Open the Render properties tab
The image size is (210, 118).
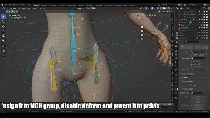point(176,51)
